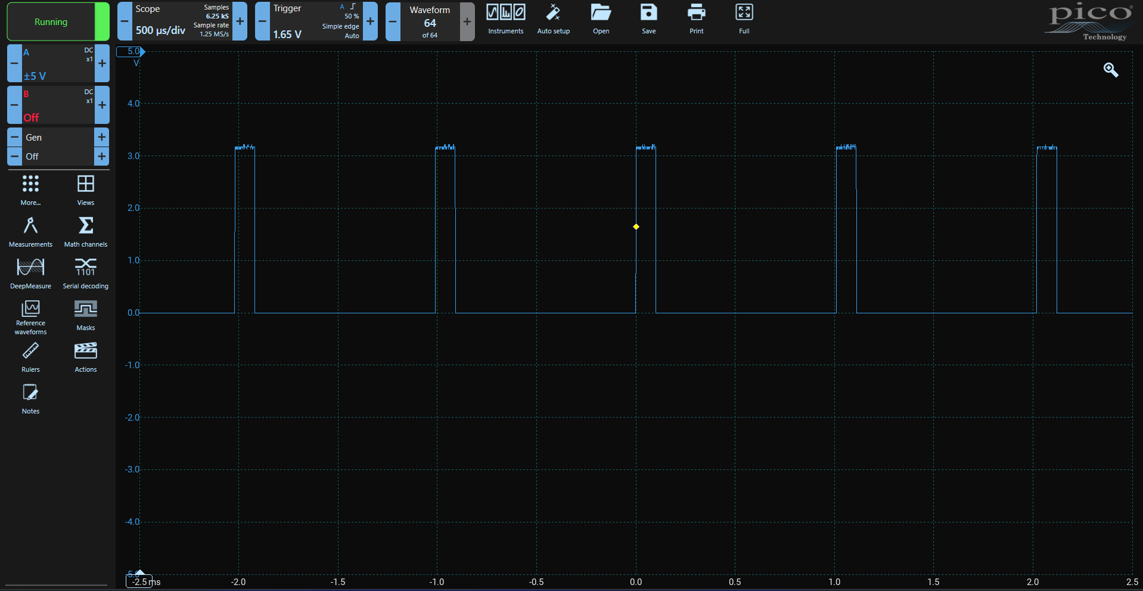Open the signal generator Gen panel
Image resolution: width=1143 pixels, height=591 pixels.
point(58,137)
